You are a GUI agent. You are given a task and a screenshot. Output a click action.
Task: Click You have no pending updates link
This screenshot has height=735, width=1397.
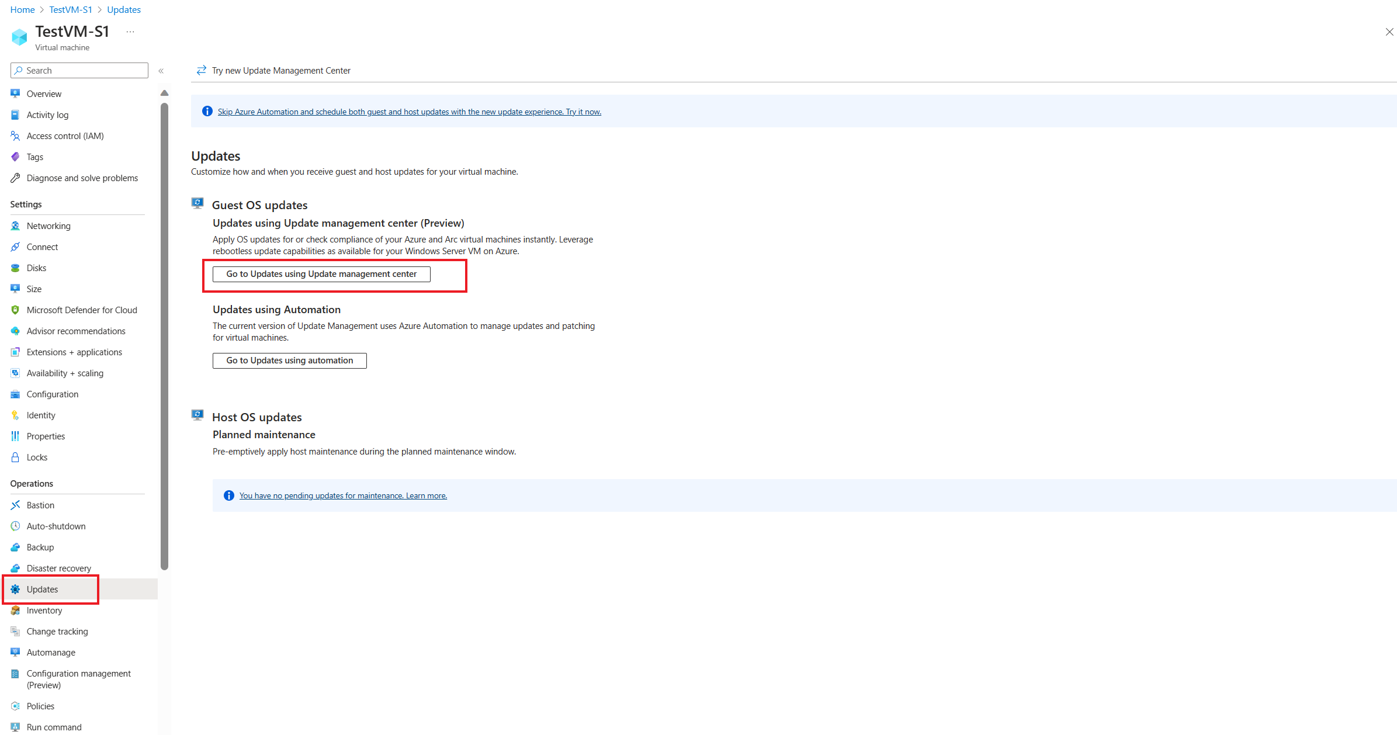click(x=342, y=495)
